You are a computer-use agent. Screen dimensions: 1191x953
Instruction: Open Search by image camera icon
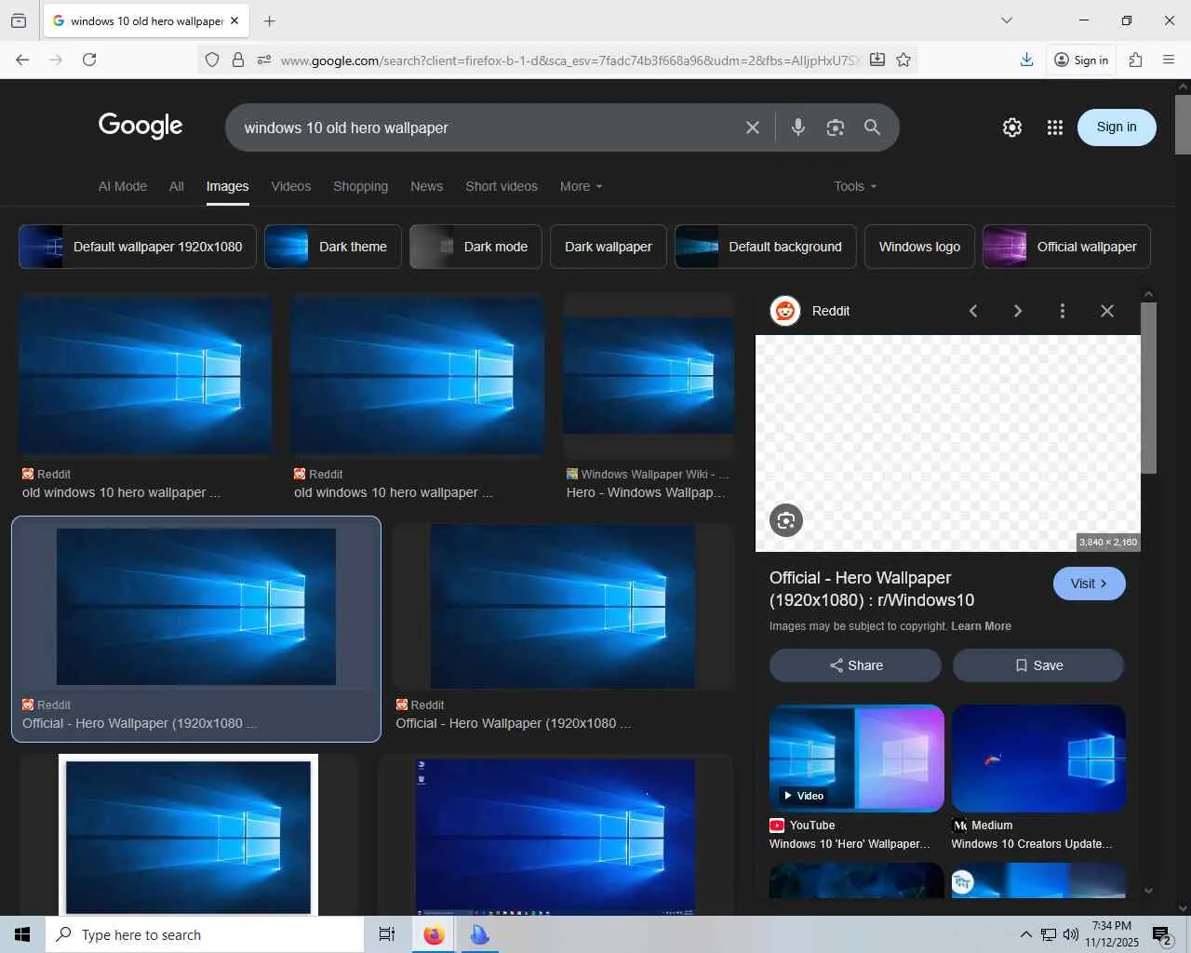click(835, 128)
